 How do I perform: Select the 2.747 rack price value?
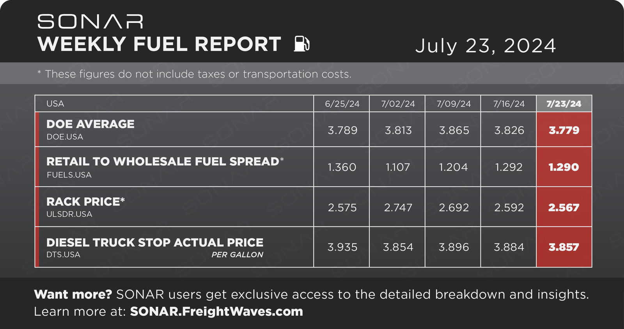[x=398, y=207]
